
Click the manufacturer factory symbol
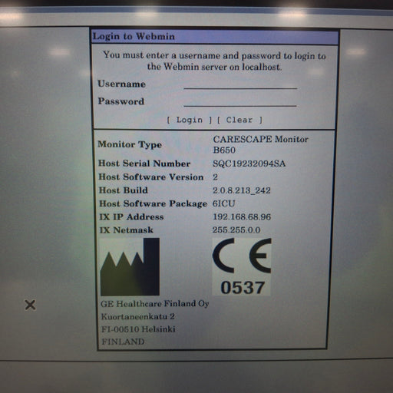tap(130, 267)
